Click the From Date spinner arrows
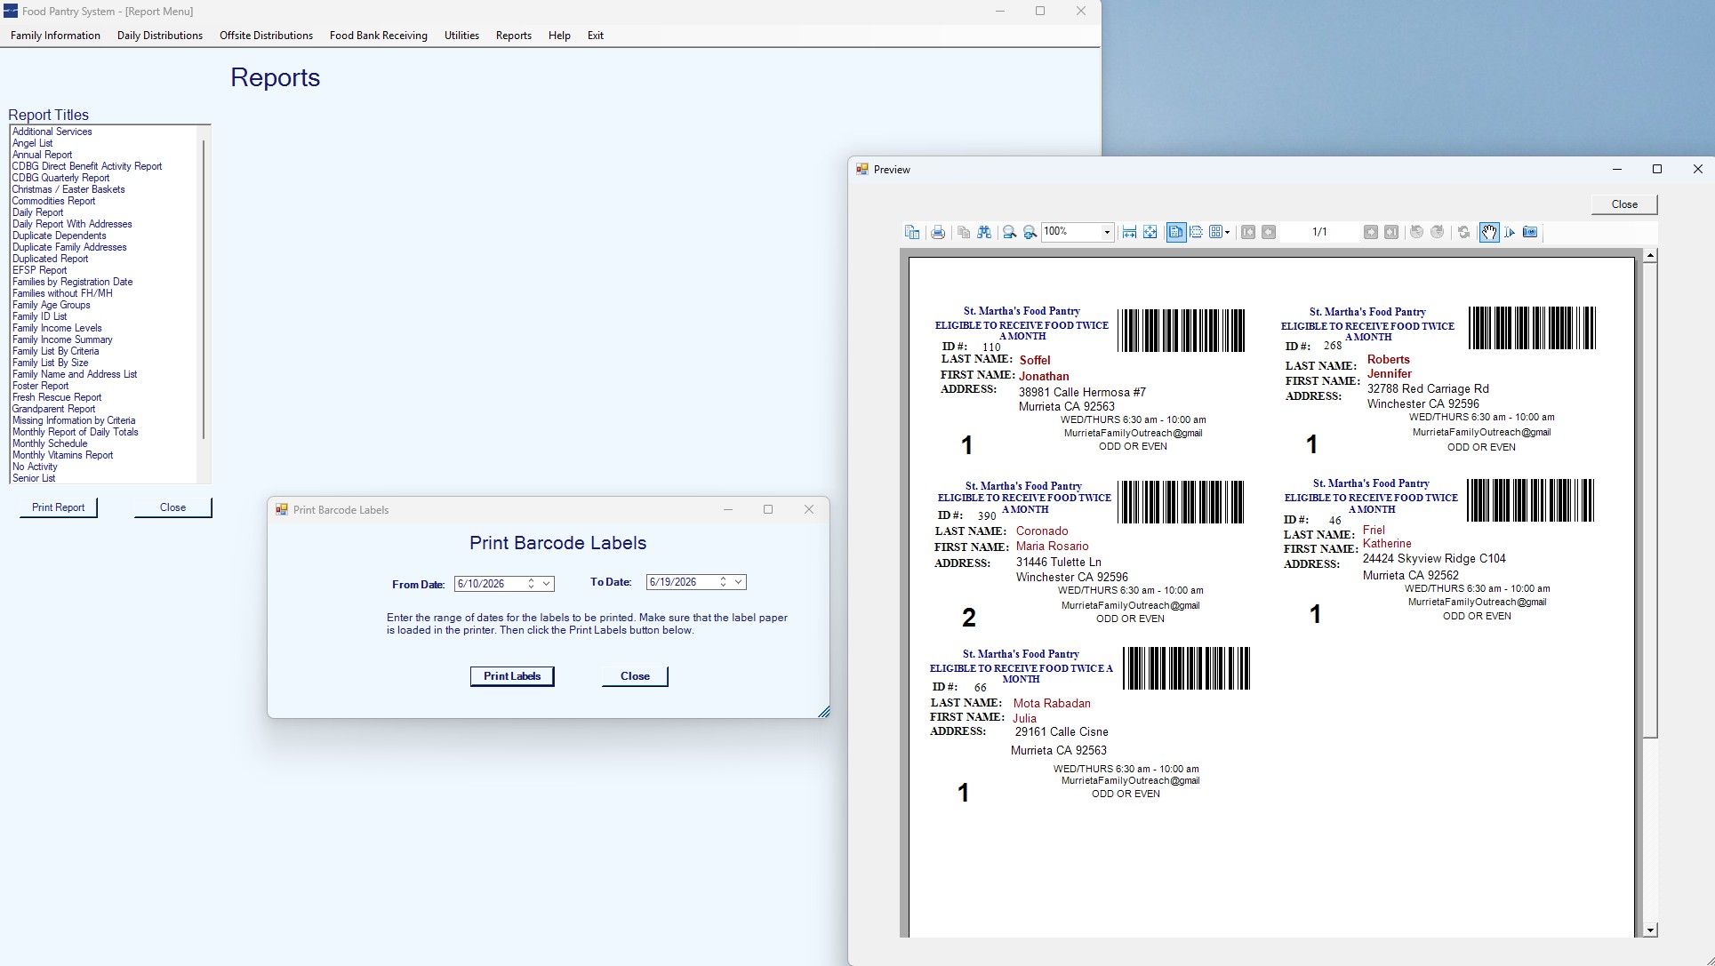Image resolution: width=1715 pixels, height=966 pixels. (532, 583)
